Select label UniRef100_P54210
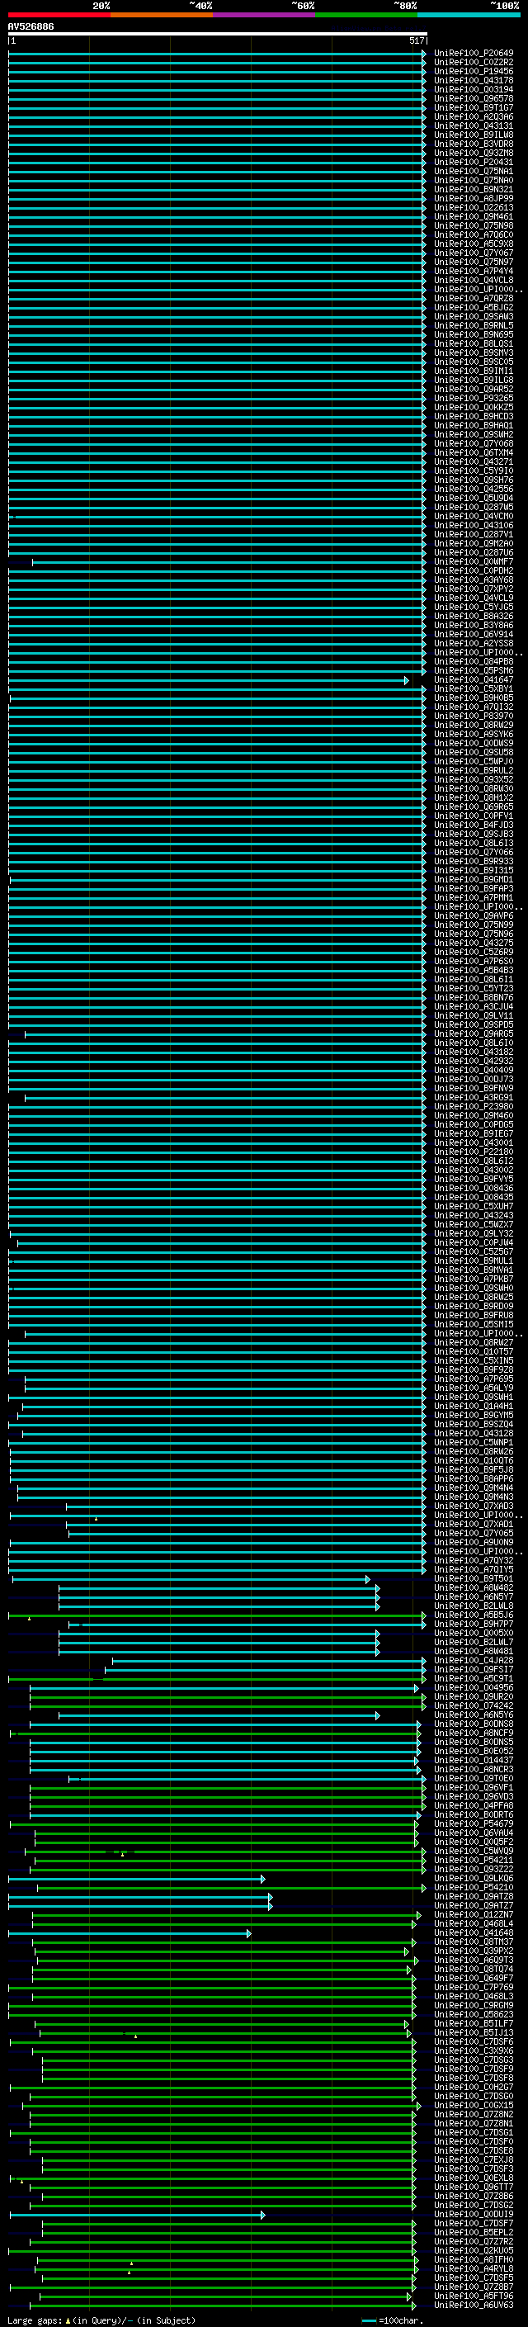This screenshot has height=2327, width=528. click(473, 1887)
